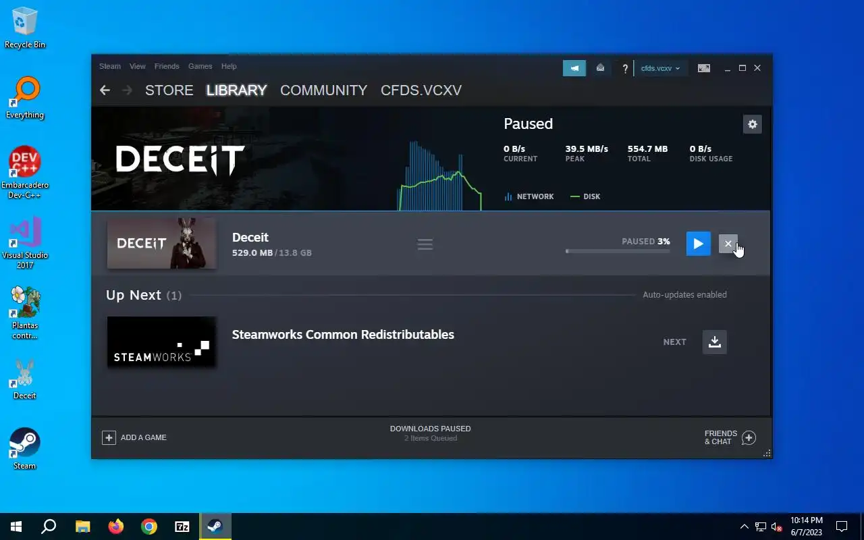The width and height of the screenshot is (864, 540).
Task: Select the Steam desktop shortcut
Action: point(25,449)
